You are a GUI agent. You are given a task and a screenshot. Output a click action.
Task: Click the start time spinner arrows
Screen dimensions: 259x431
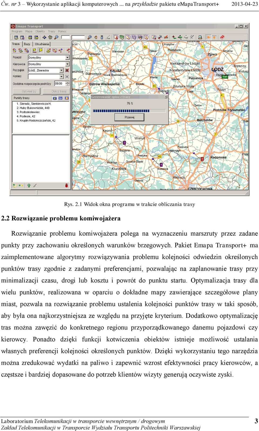(68, 84)
